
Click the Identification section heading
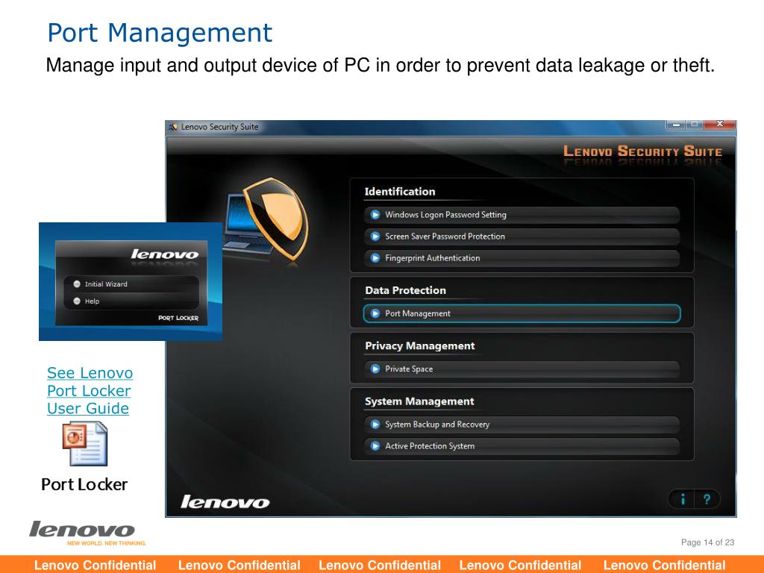point(400,192)
